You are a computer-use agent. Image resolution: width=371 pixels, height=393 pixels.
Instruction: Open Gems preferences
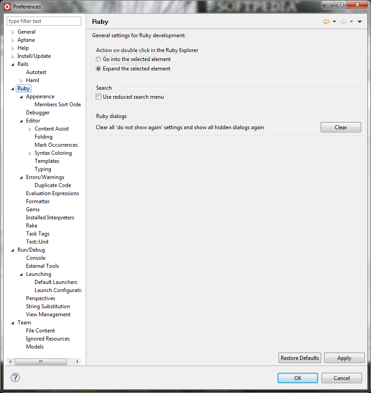33,210
